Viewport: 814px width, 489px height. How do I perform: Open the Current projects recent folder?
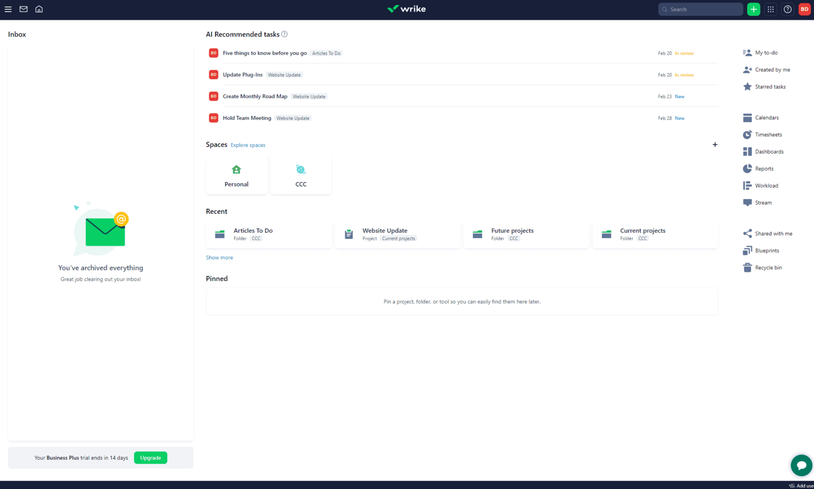(655, 235)
